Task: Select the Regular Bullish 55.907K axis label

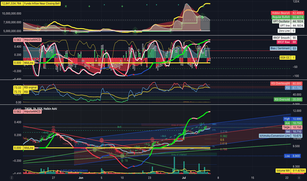Action: click(288, 17)
